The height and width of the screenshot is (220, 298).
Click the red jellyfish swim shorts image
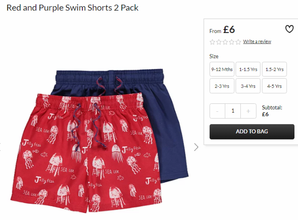[85, 152]
